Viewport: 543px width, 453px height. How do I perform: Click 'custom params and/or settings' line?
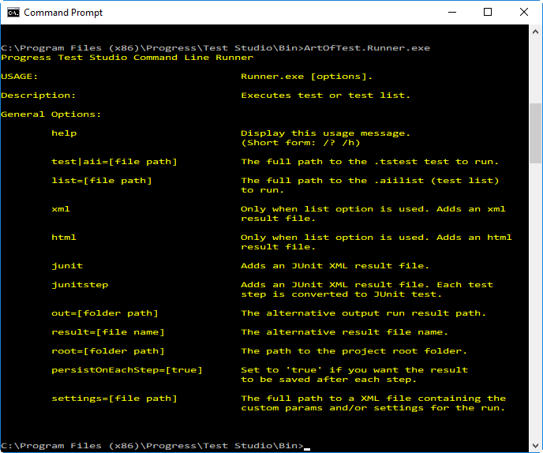pos(373,408)
